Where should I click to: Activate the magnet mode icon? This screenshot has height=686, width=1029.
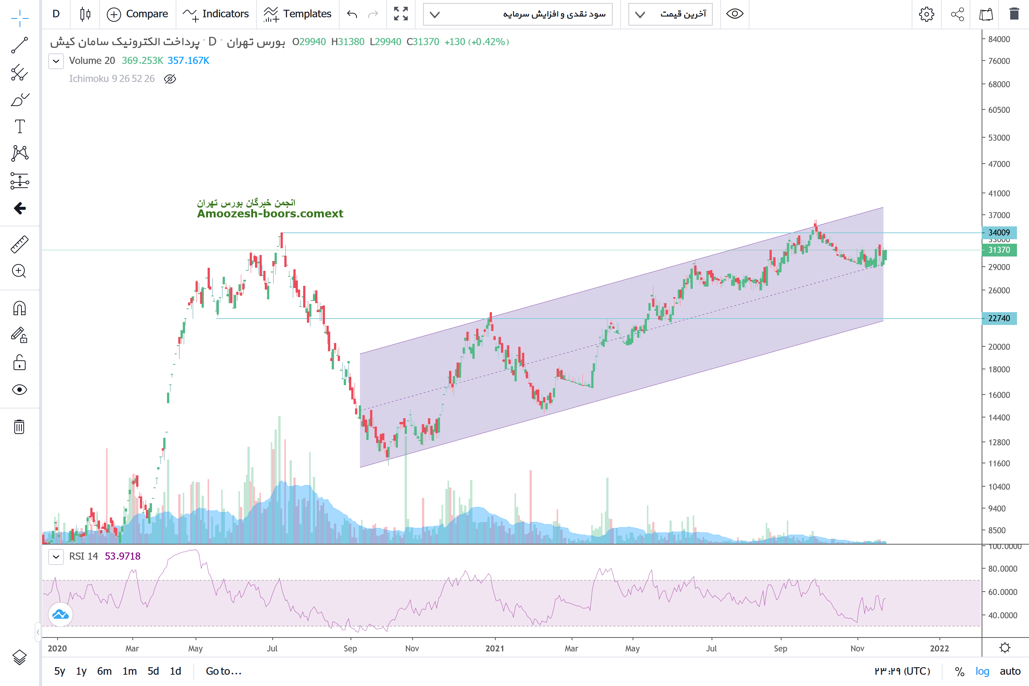point(19,308)
